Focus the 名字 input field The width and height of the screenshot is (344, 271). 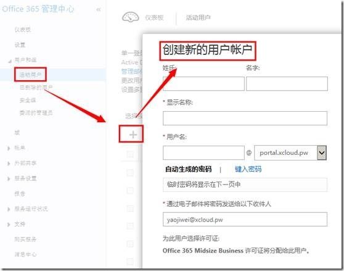tap(287, 84)
